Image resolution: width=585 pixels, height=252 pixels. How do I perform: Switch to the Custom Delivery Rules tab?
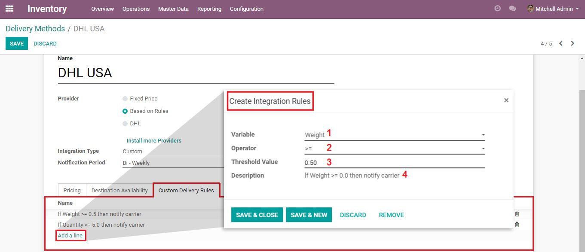(186, 191)
